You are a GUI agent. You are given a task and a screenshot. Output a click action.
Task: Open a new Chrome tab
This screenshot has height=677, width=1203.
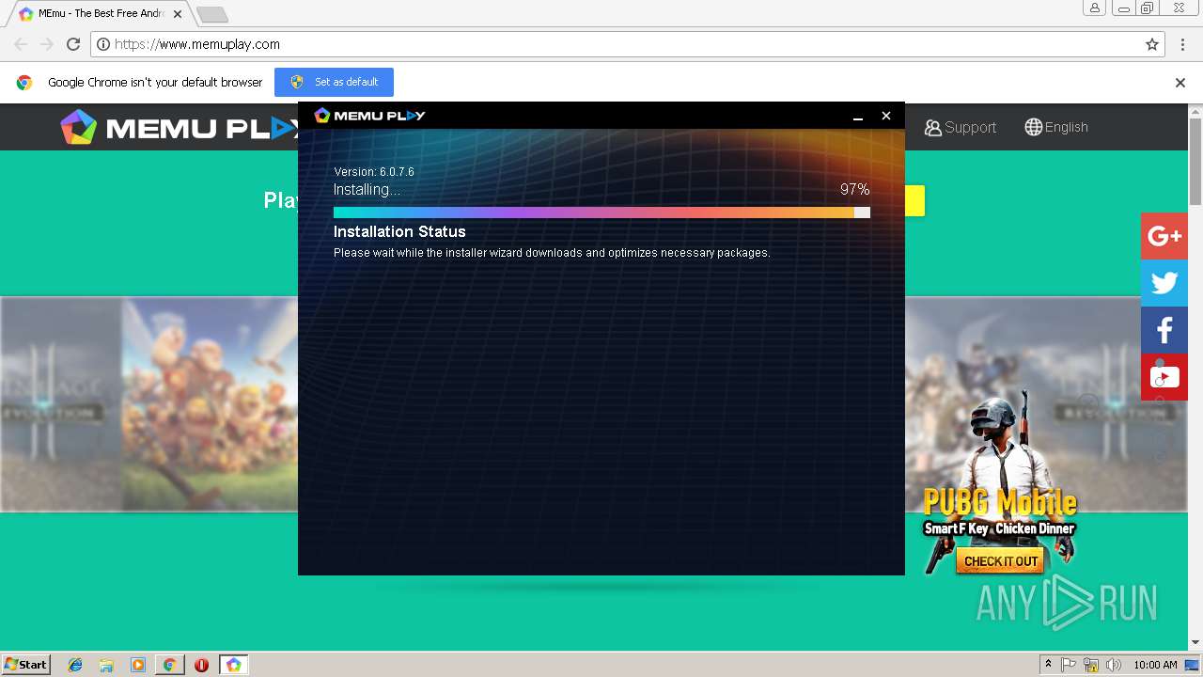pos(212,14)
